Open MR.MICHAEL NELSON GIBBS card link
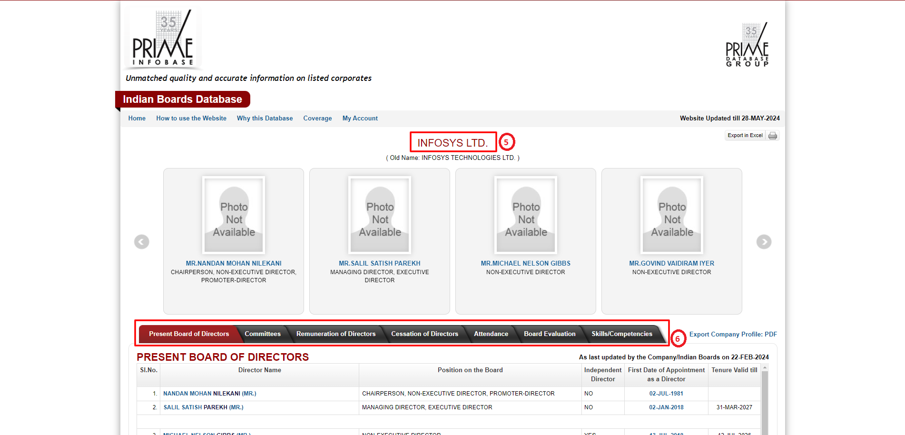 click(526, 263)
